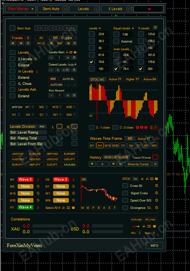Click the bell icon beside Select All tf
Screen dimensions: 190x271
point(63,208)
